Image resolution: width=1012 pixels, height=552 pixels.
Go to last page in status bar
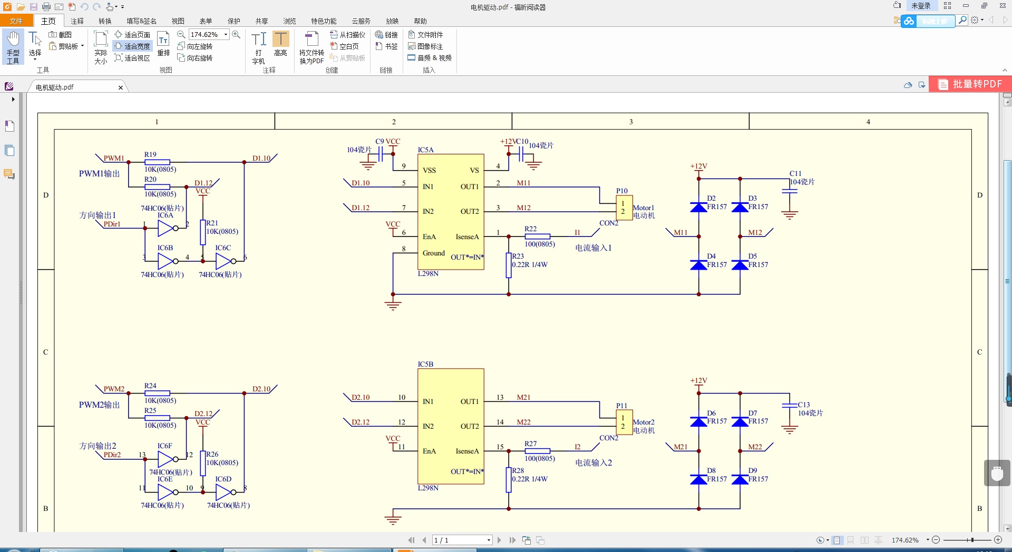(x=512, y=540)
